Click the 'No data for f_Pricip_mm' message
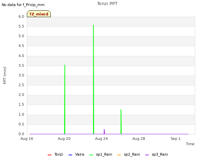 pyautogui.click(x=23, y=5)
